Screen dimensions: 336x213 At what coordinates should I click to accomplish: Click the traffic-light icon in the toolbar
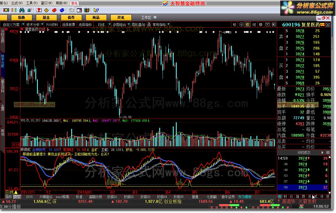(x=6, y=10)
